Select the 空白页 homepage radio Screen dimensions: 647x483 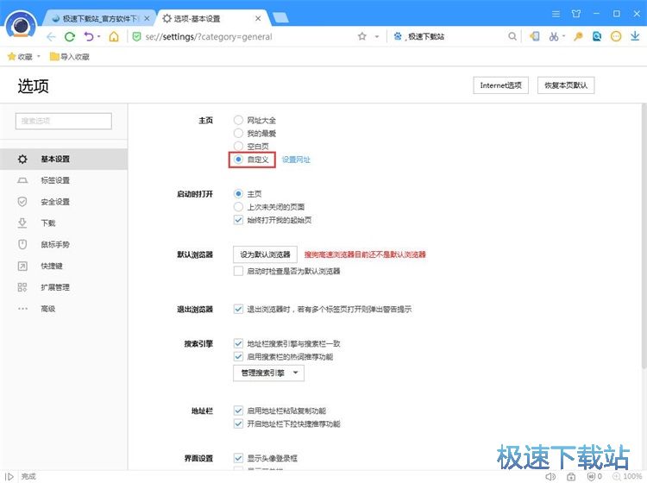(x=238, y=146)
